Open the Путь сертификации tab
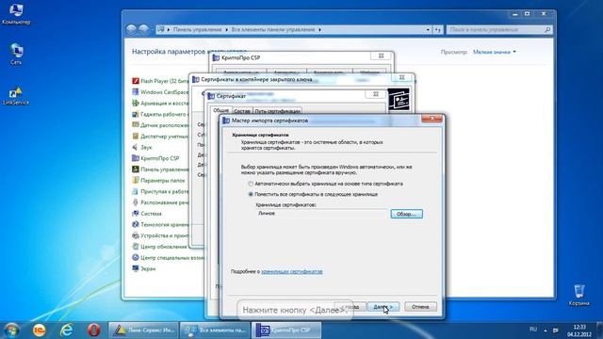Image resolution: width=603 pixels, height=339 pixels. (278, 111)
